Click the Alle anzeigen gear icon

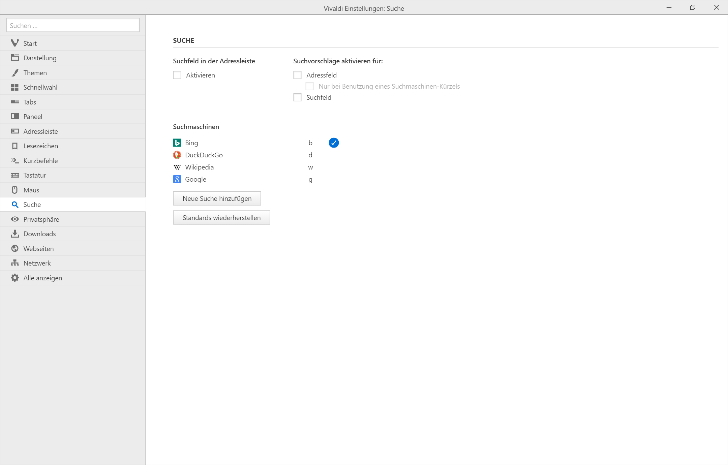pyautogui.click(x=14, y=278)
